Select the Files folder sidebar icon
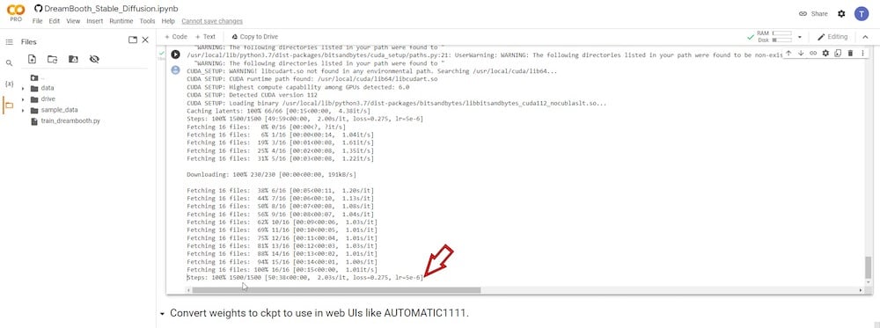Image resolution: width=880 pixels, height=328 pixels. 9,105
